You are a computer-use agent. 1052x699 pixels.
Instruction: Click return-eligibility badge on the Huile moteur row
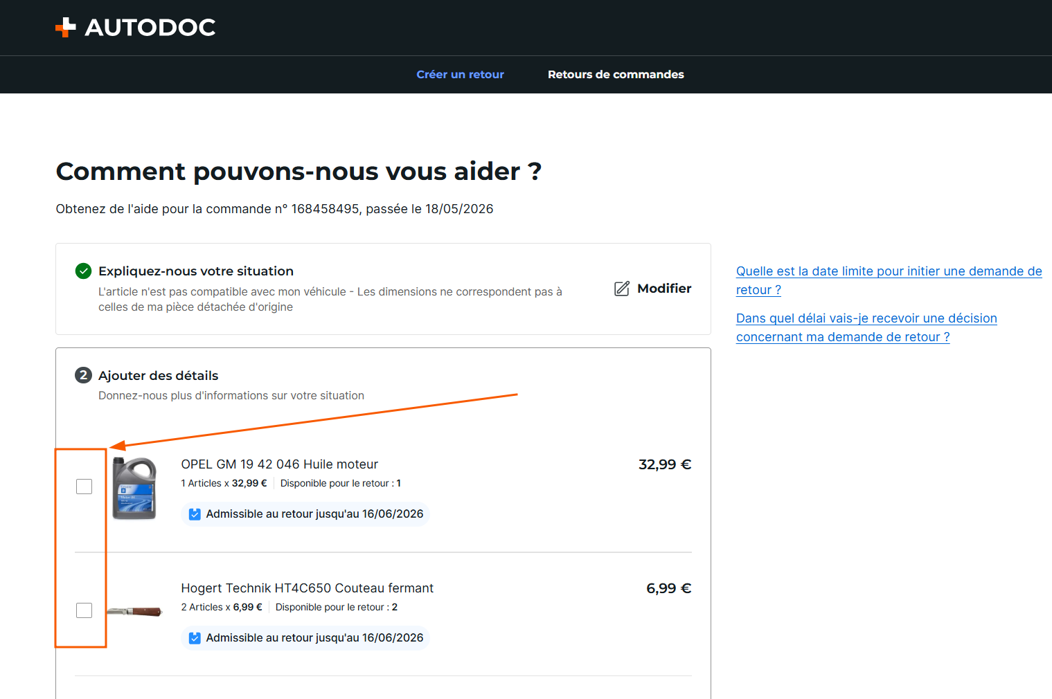tap(305, 514)
